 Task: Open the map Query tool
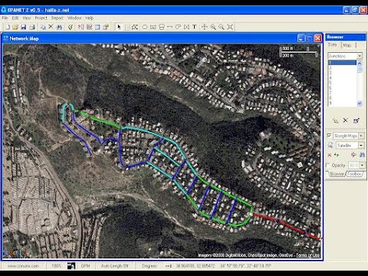pyautogui.click(x=81, y=27)
